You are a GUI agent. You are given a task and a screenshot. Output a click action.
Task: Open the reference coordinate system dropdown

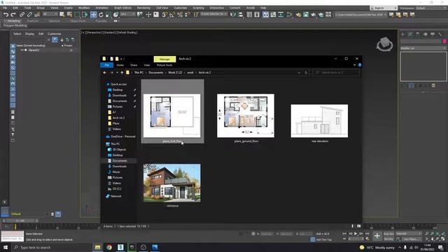tap(127, 14)
